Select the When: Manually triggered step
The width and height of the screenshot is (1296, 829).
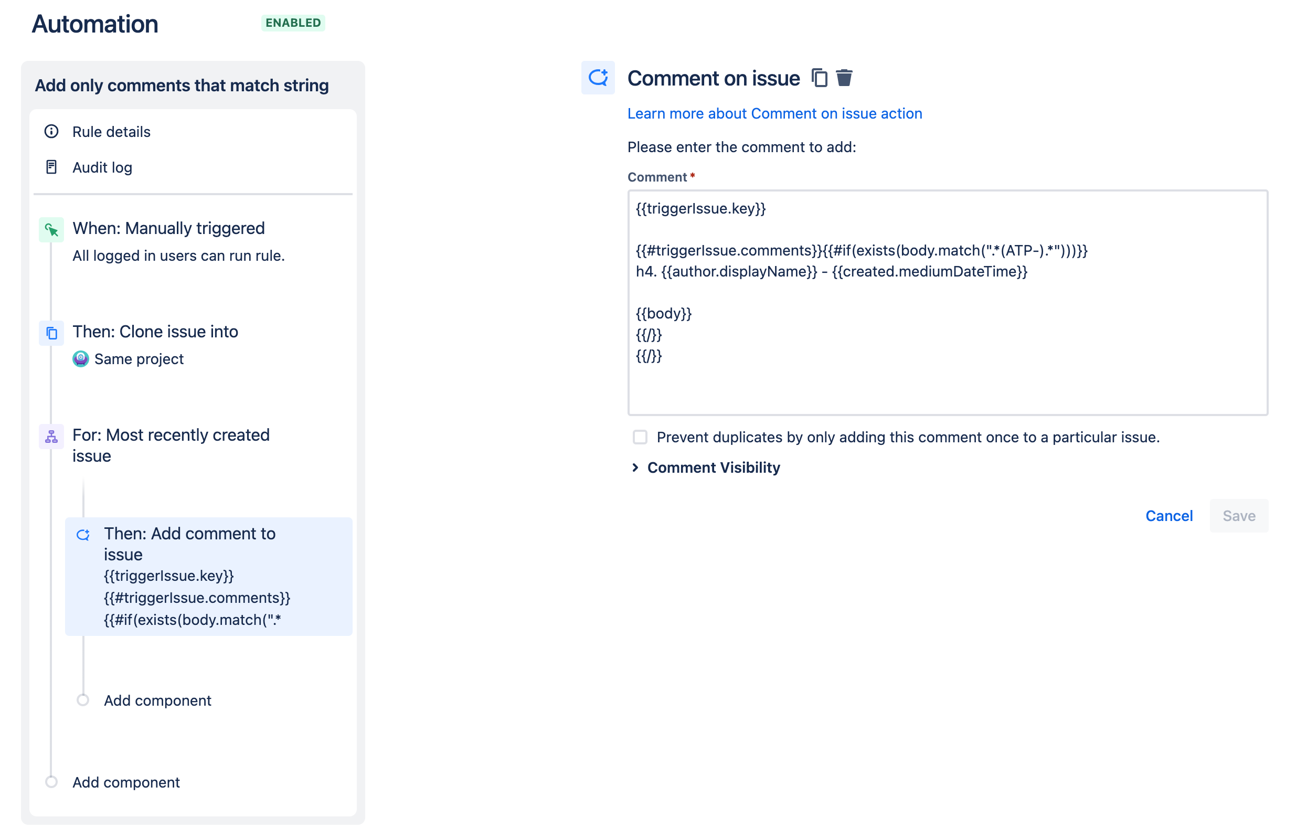[x=168, y=228]
